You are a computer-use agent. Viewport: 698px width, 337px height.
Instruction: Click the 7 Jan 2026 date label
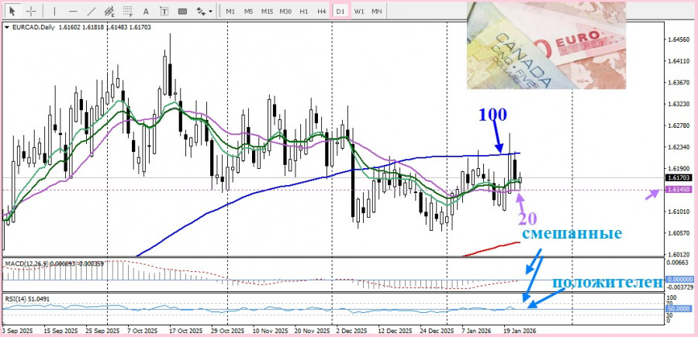[x=477, y=332]
